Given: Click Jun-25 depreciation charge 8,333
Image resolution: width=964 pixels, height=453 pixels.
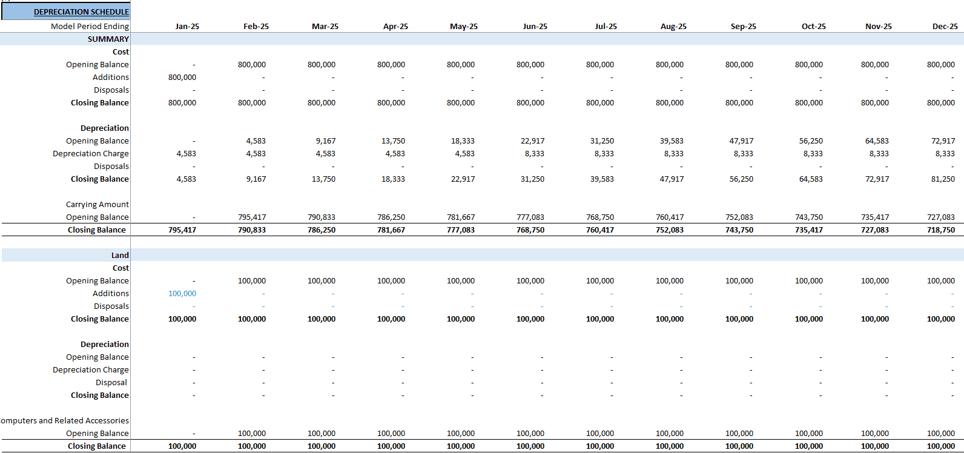Looking at the screenshot, I should coord(534,154).
